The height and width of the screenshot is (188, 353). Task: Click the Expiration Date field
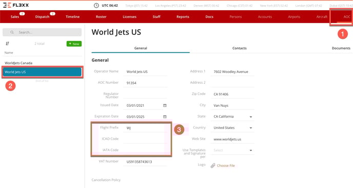(143, 117)
